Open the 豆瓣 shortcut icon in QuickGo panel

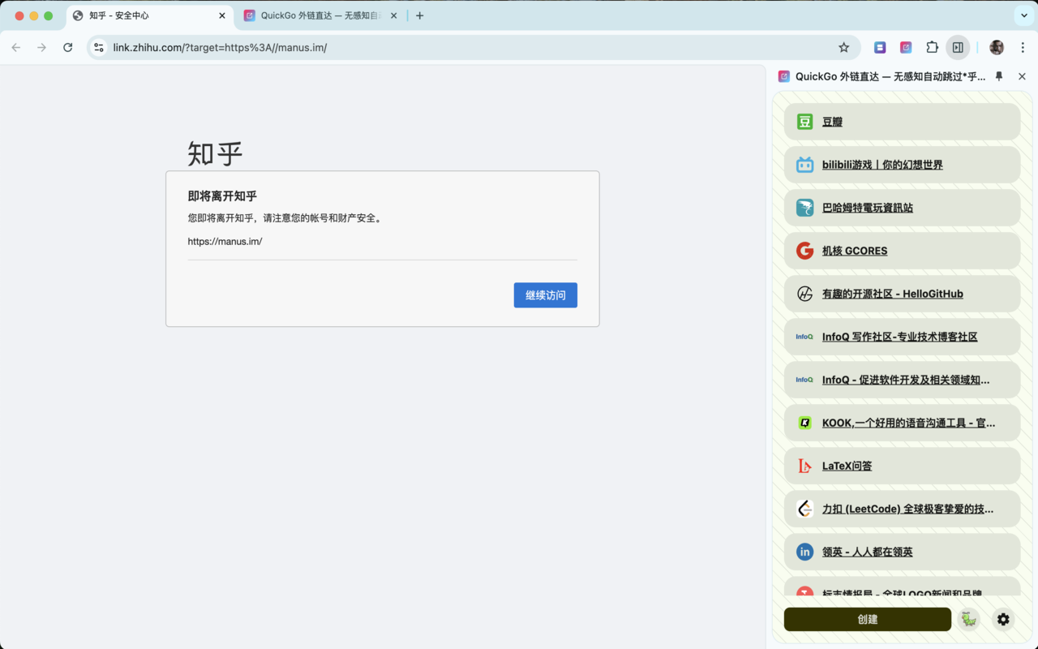coord(804,121)
